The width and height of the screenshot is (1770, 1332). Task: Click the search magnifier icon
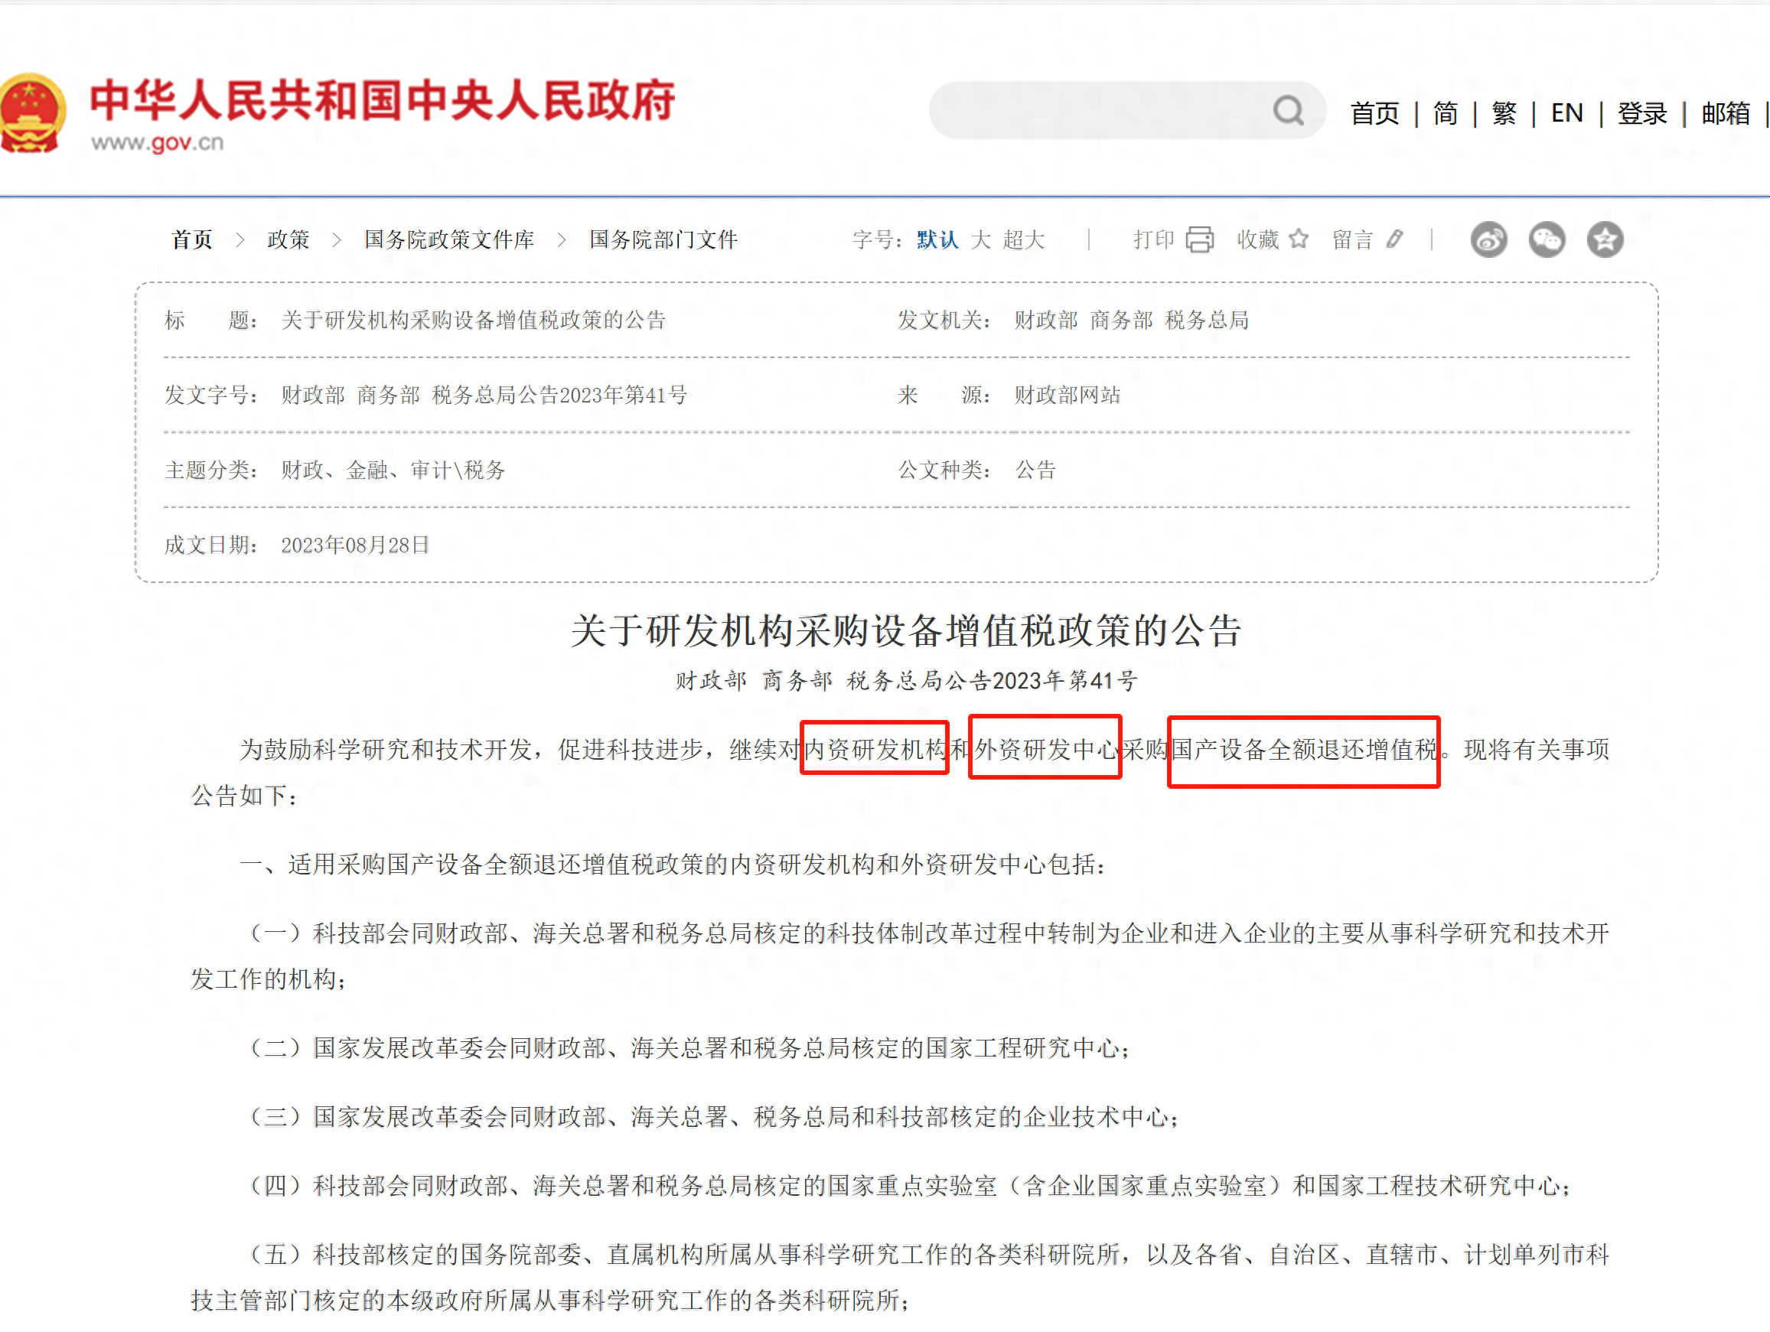1287,111
